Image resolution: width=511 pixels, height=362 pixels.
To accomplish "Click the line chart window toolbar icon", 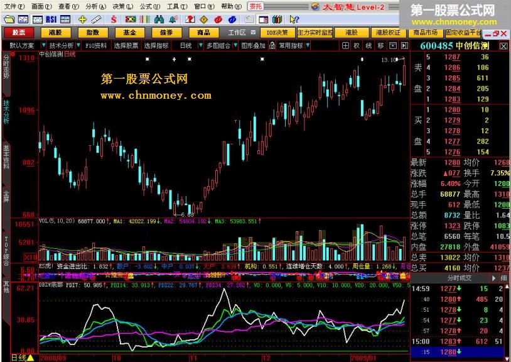I will (23, 19).
